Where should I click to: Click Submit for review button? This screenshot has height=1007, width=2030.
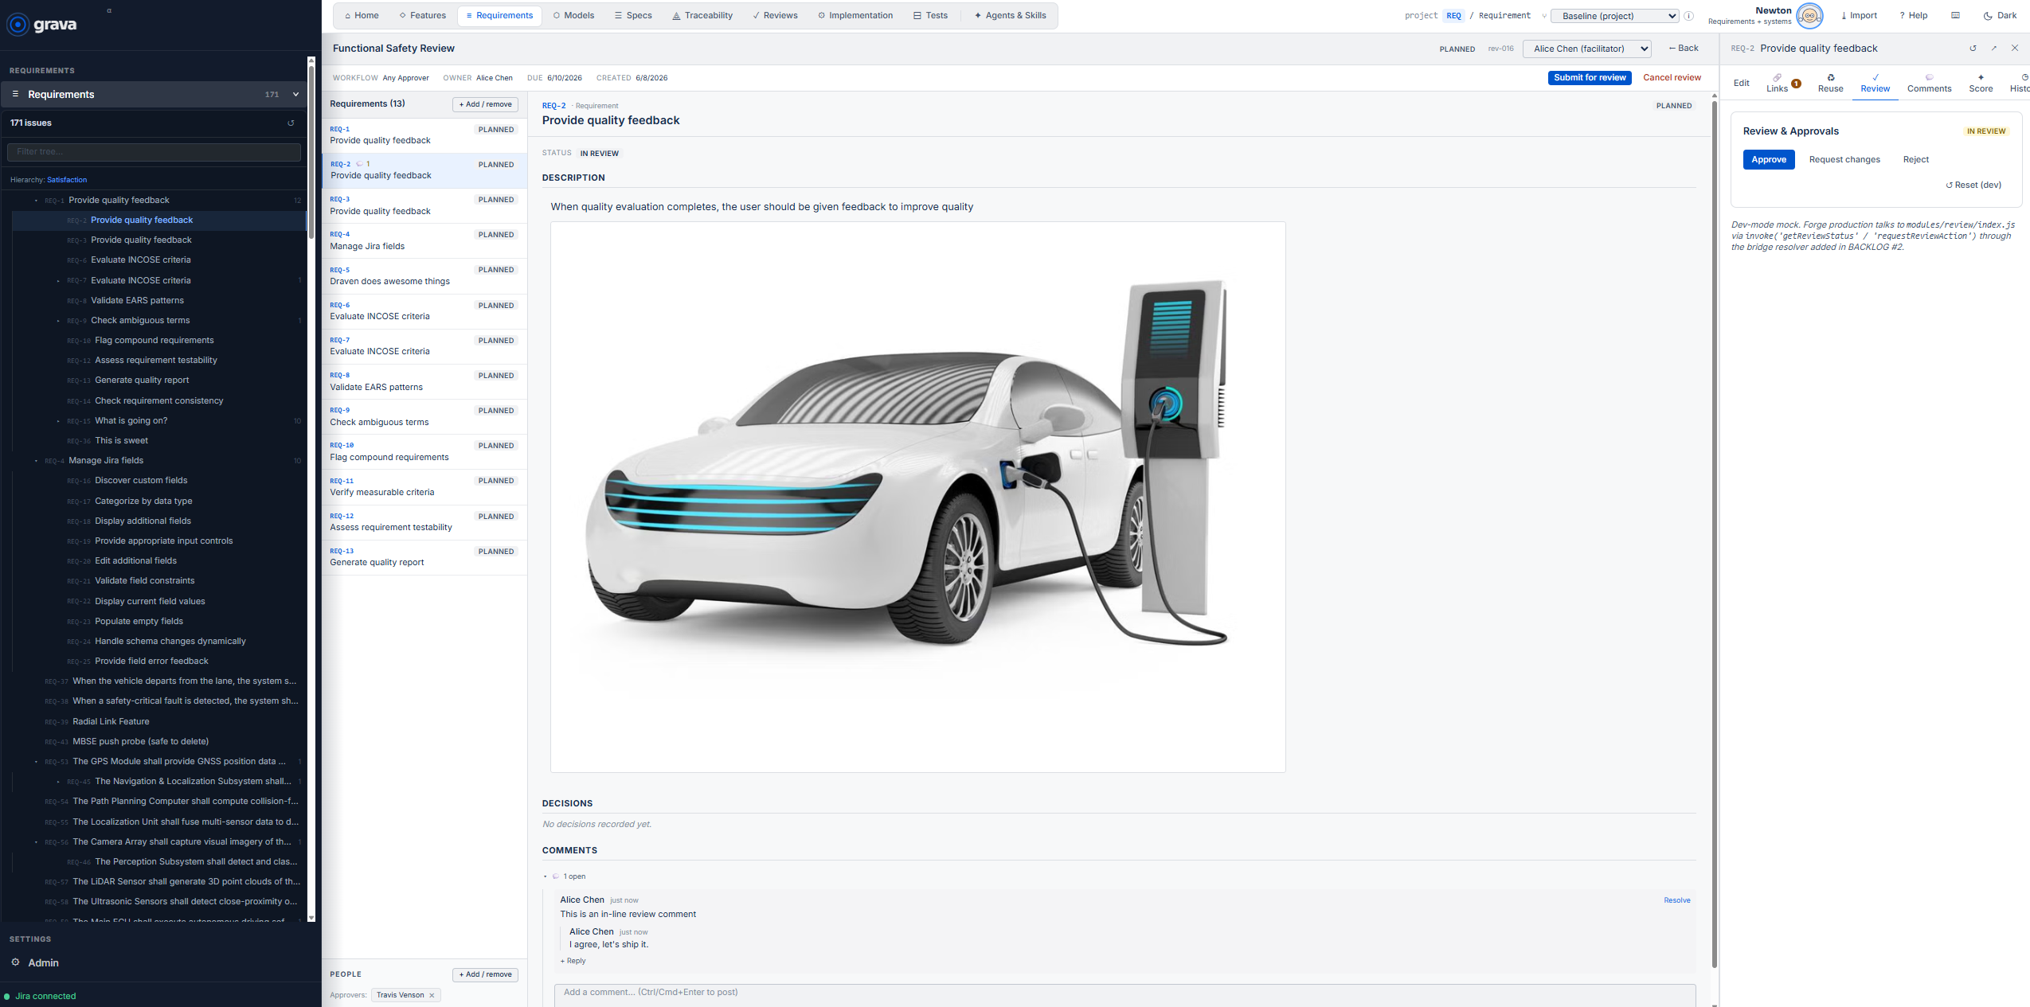point(1590,78)
